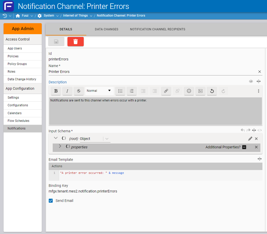
Task: Open the Notification Channel Recipients tab
Action: click(x=158, y=29)
